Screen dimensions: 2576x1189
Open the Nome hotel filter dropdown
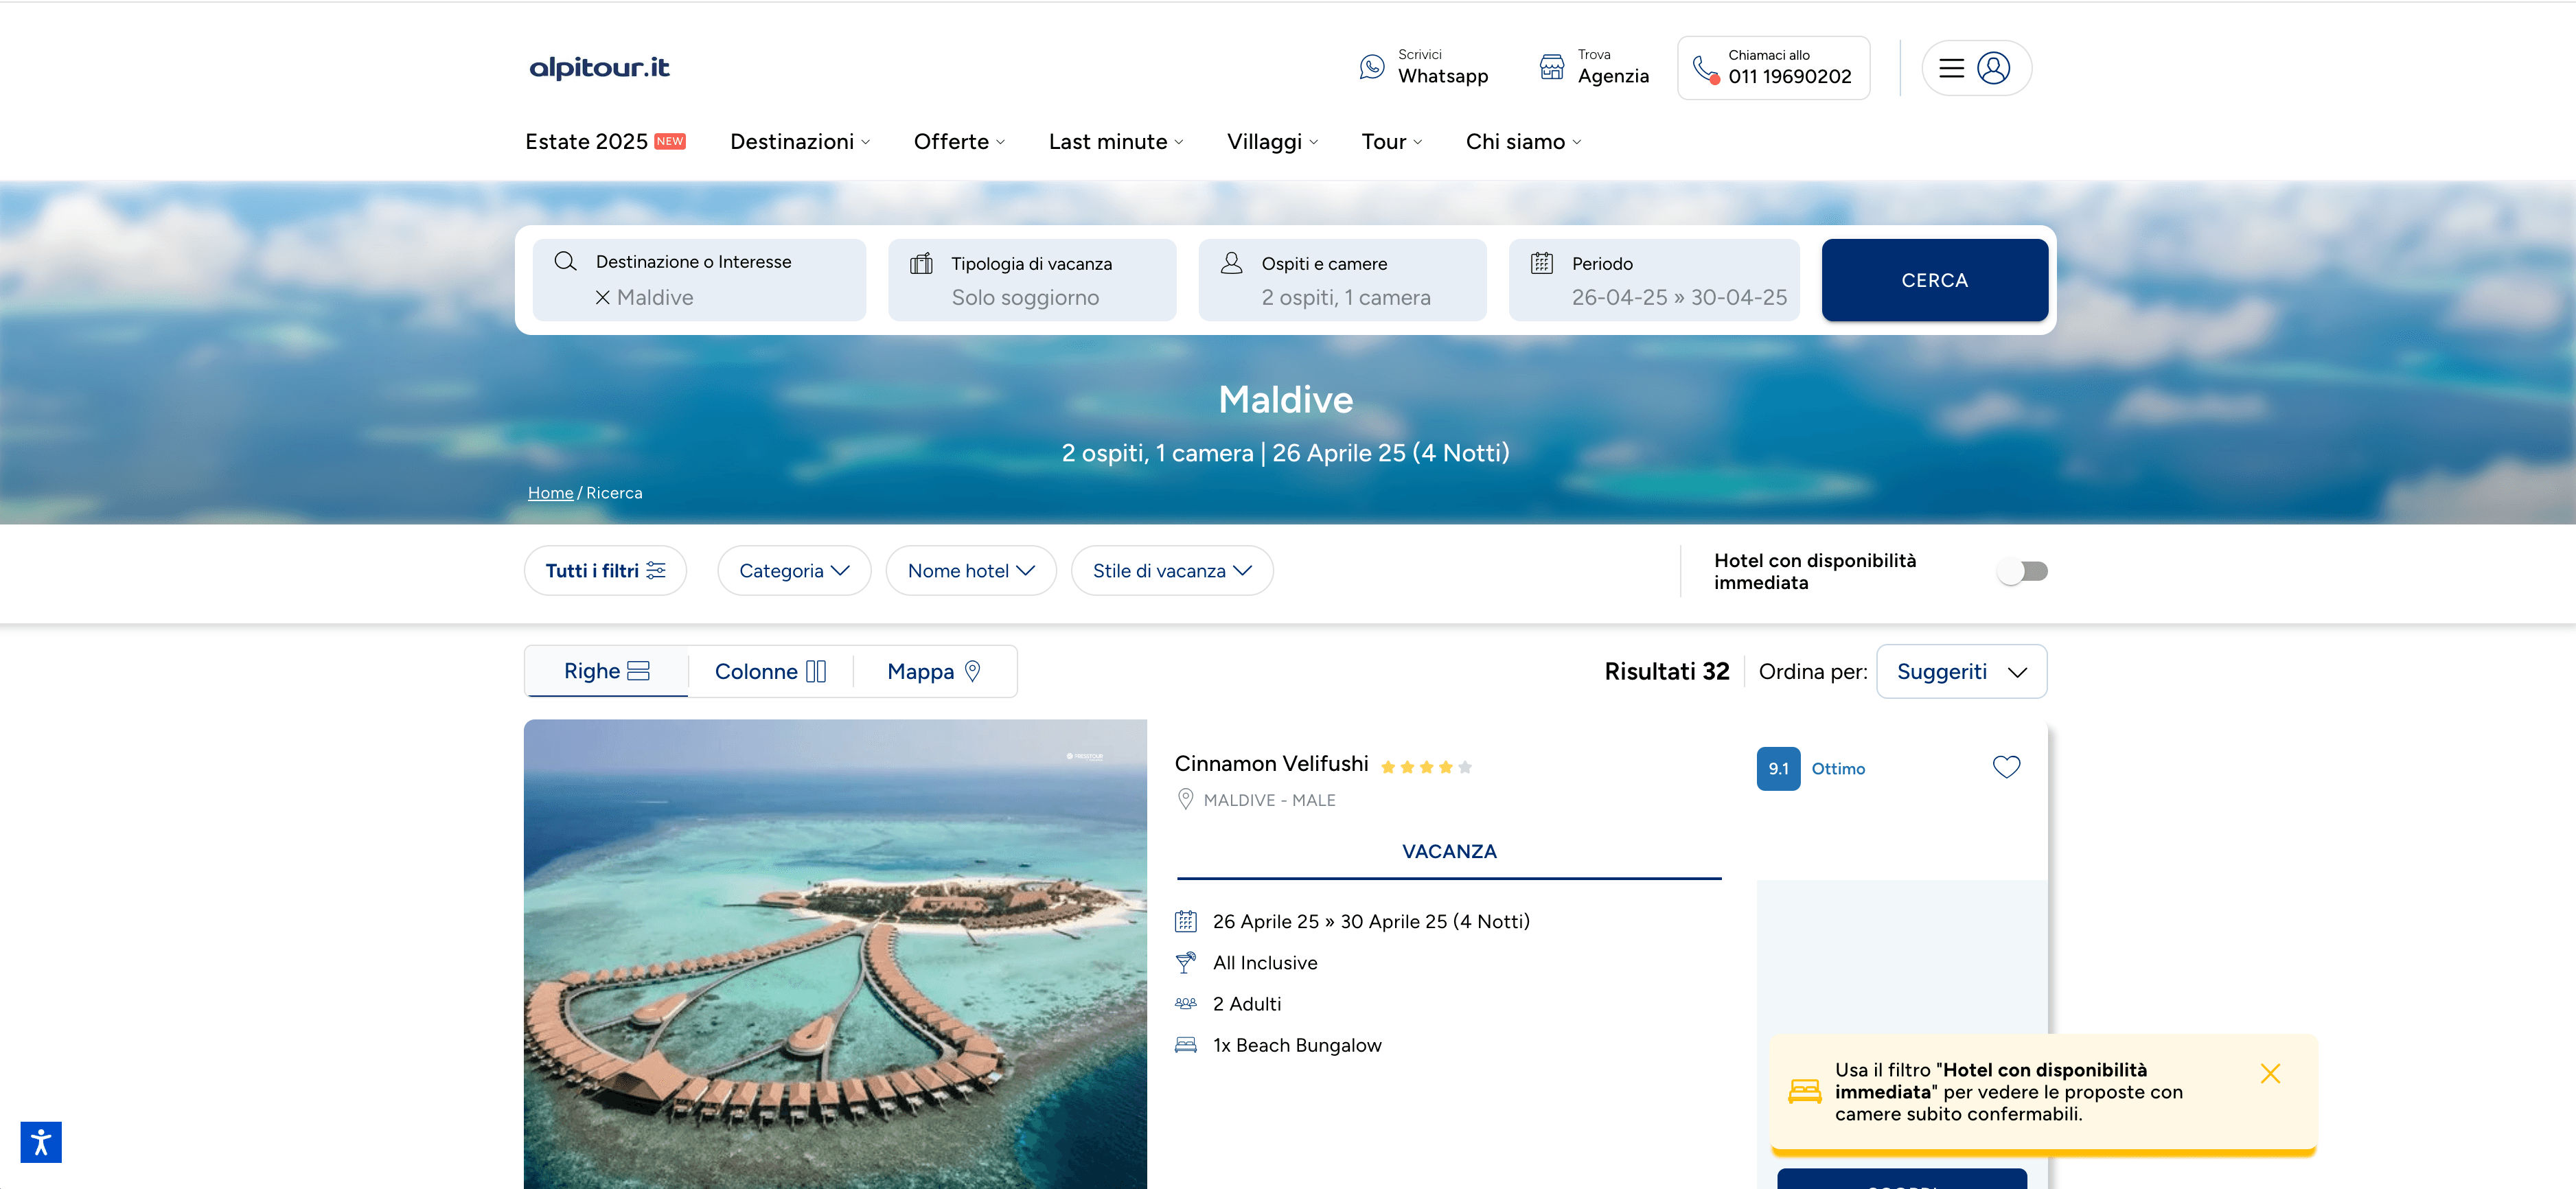[970, 571]
